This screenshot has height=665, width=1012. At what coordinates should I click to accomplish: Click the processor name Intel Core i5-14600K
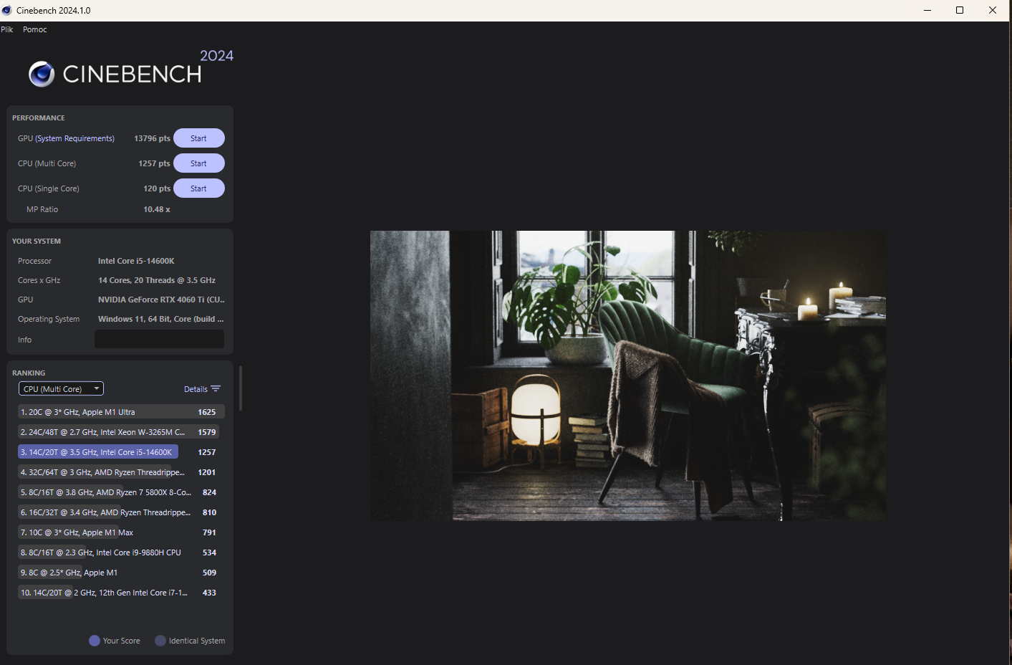136,261
